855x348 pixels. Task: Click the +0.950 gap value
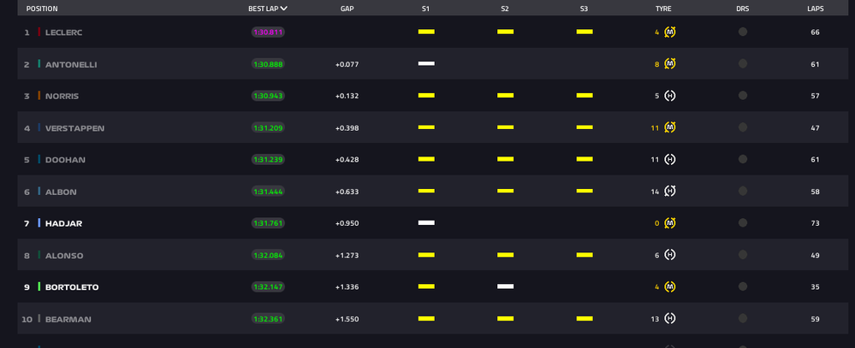pyautogui.click(x=347, y=223)
